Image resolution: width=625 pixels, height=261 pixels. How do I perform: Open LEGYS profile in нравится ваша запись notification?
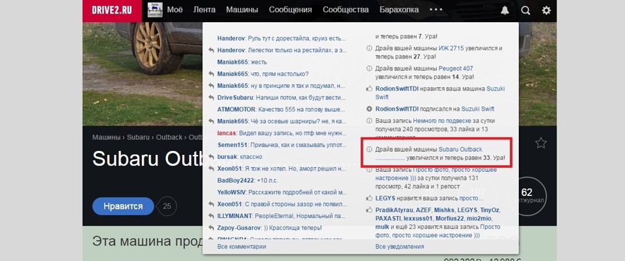385,198
